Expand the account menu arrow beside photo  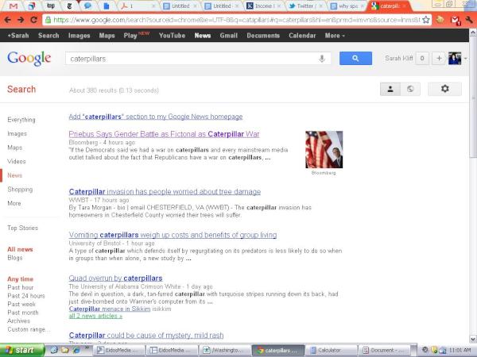[x=465, y=59]
